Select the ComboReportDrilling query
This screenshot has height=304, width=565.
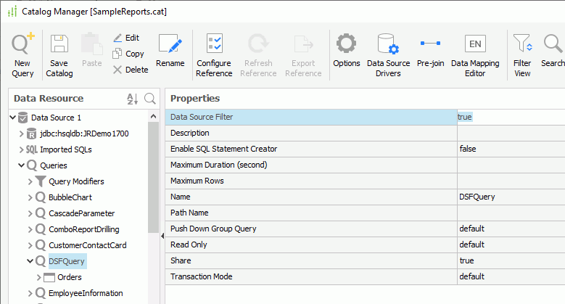click(84, 229)
